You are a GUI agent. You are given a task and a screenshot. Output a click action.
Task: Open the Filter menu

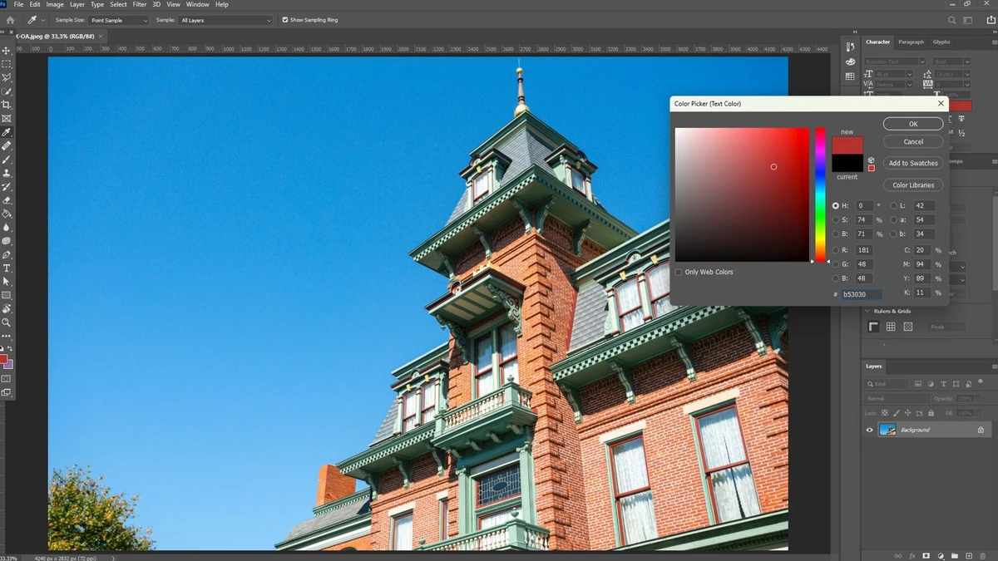139,4
